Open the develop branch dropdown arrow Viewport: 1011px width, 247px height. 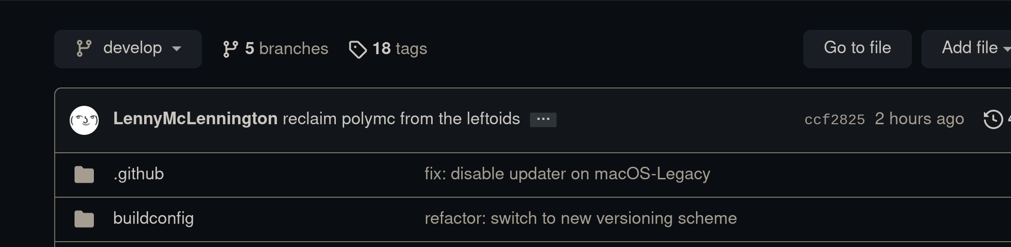177,48
